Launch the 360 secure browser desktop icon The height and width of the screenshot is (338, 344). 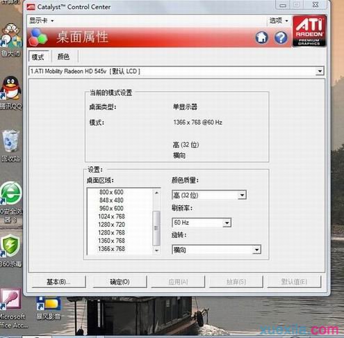click(x=11, y=193)
